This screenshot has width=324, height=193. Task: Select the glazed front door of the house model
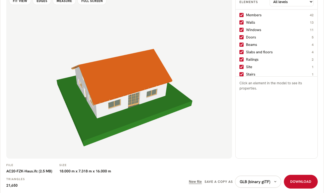[x=134, y=100]
